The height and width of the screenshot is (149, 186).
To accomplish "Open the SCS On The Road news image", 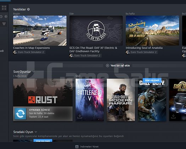I will 96,31.
